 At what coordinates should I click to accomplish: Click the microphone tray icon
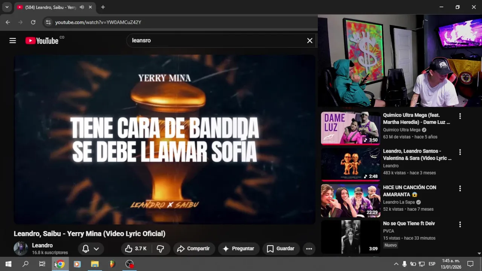click(404, 264)
